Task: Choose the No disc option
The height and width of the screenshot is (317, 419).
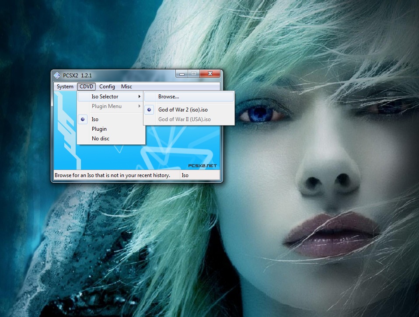Action: point(101,139)
